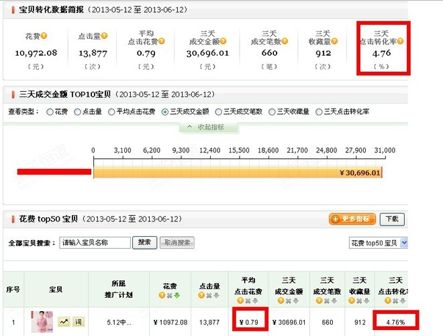The height and width of the screenshot is (336, 443).
Task: Open the 花费 top50 宝贝 dropdown
Action: (379, 243)
